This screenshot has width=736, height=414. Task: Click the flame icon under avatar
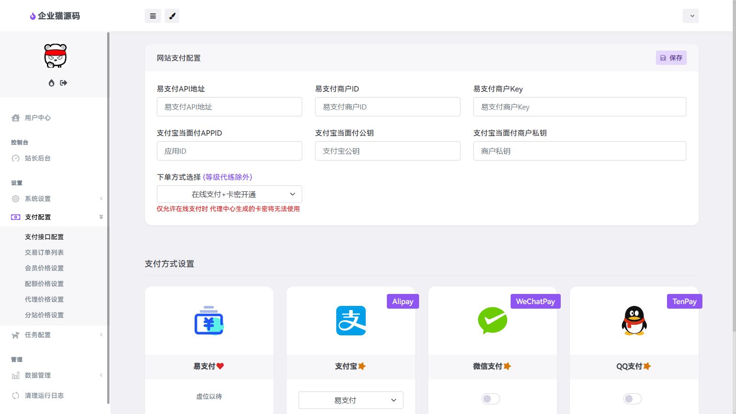point(52,83)
